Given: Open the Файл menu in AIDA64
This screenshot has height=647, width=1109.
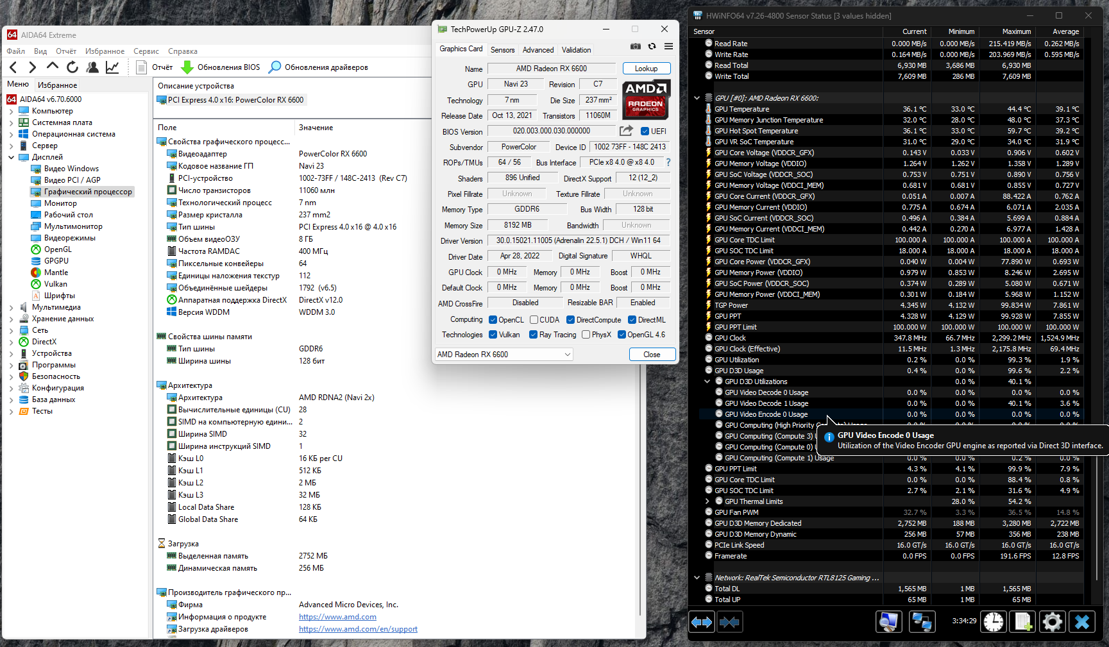Looking at the screenshot, I should tap(15, 51).
